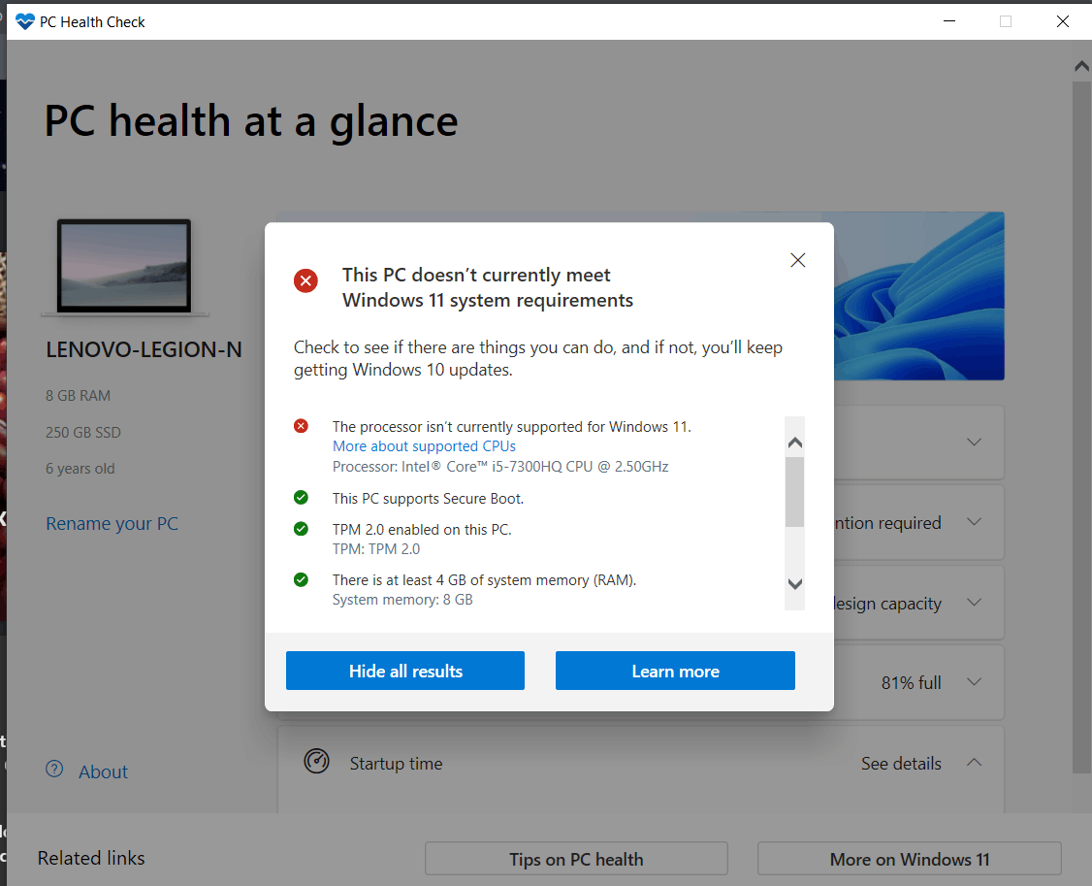Viewport: 1092px width, 886px height.
Task: Click the Learn more button
Action: tap(675, 670)
